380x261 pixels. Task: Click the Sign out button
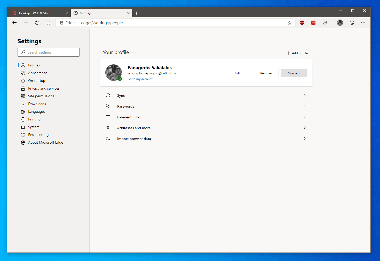tap(294, 73)
